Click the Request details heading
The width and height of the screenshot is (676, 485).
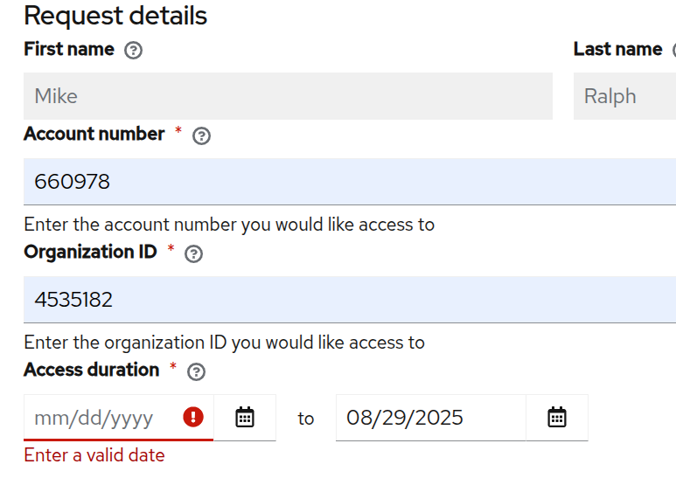(x=115, y=16)
